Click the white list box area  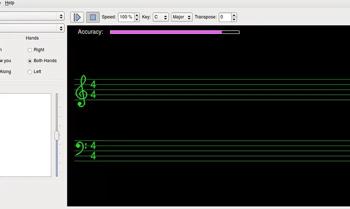pos(25,135)
